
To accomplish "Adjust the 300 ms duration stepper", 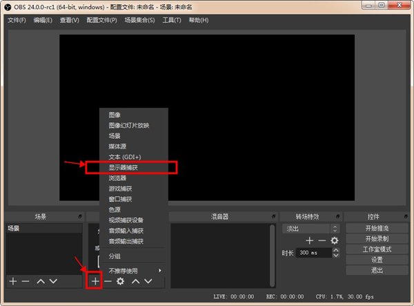I will pos(335,253).
